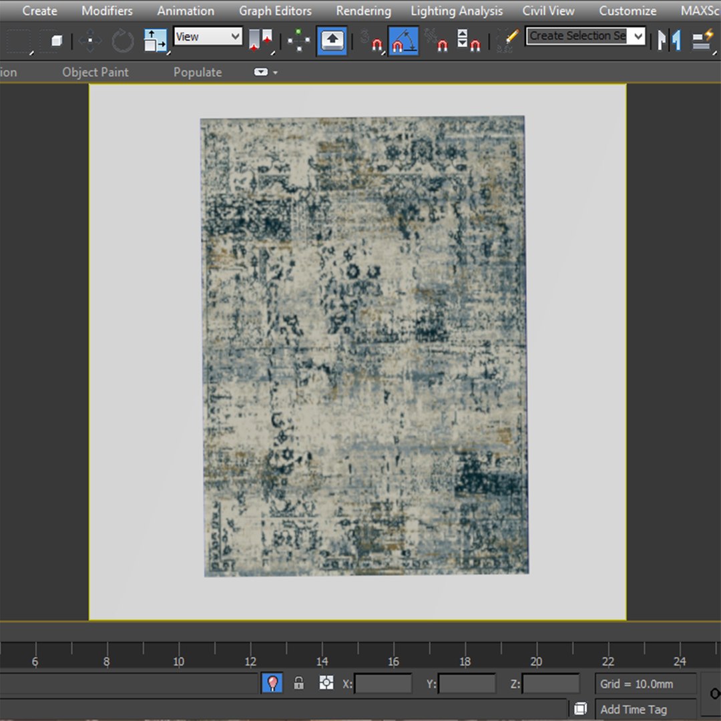Click frame 24 on the timeline
721x721 pixels.
pos(680,661)
